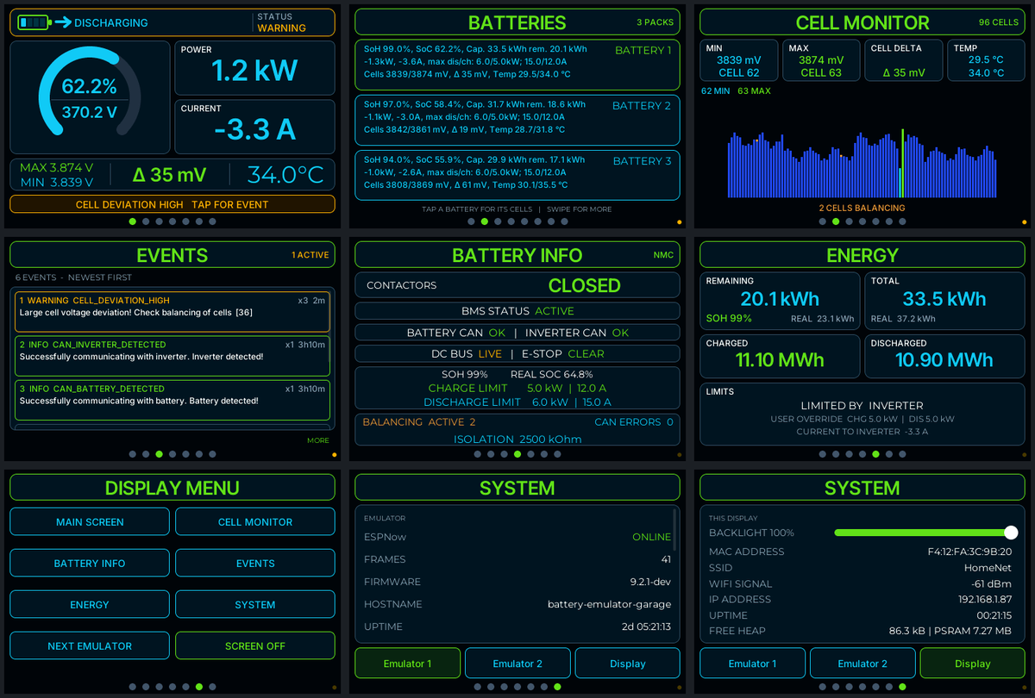Click the REMAINING 20.1 kWh tile

pos(780,301)
